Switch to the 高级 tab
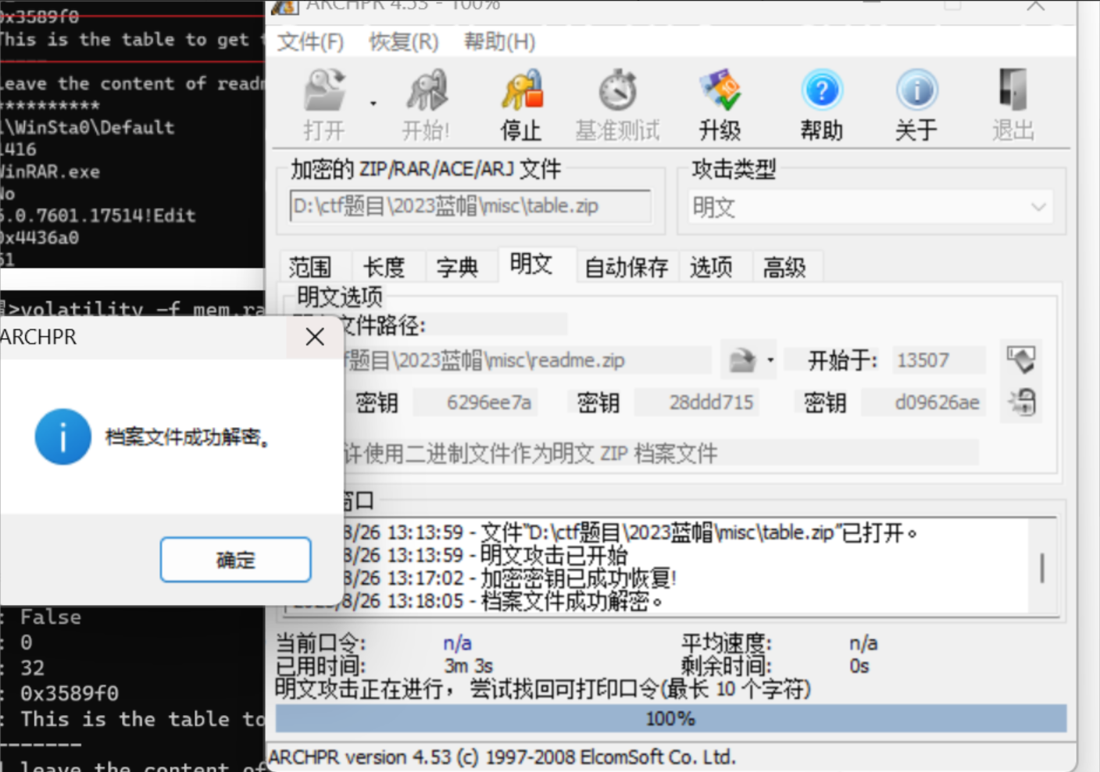The height and width of the screenshot is (772, 1100). (x=784, y=267)
